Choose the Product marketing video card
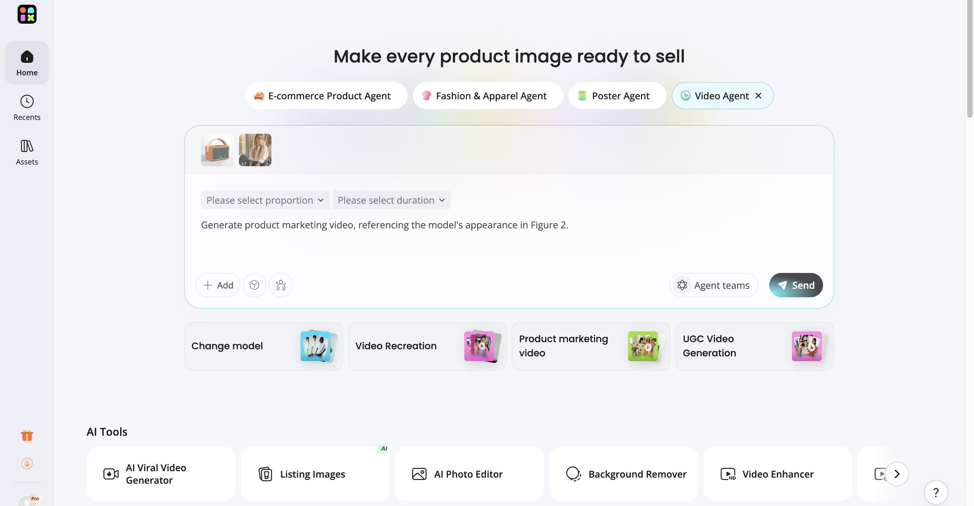The width and height of the screenshot is (974, 506). 591,346
